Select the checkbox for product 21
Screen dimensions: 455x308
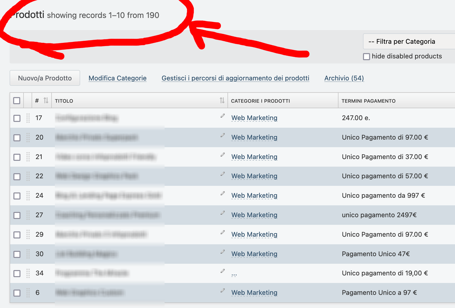click(17, 157)
